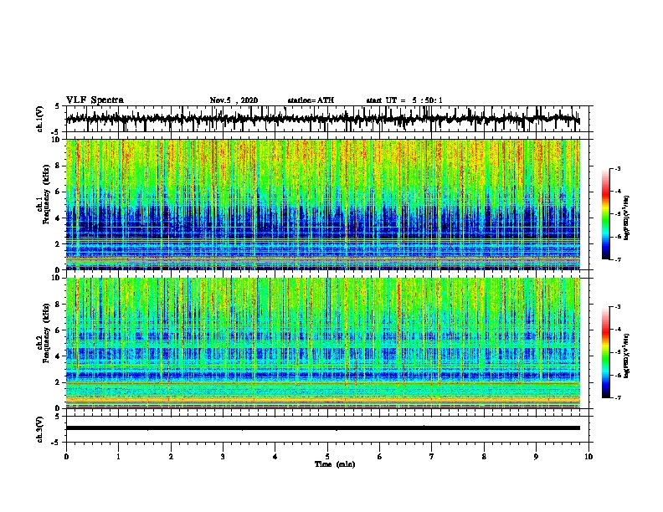Screen dimensions: 663x512
Task: Click inside the ch.1 spectrogram panel
Action: (x=322, y=204)
